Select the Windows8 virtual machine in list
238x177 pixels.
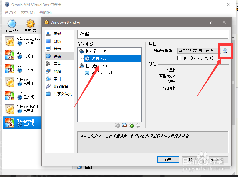click(x=22, y=123)
